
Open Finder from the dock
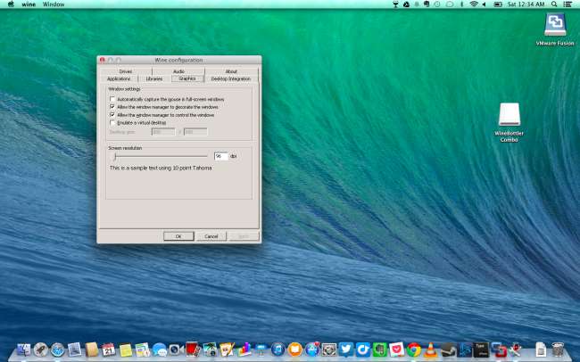pos(24,350)
